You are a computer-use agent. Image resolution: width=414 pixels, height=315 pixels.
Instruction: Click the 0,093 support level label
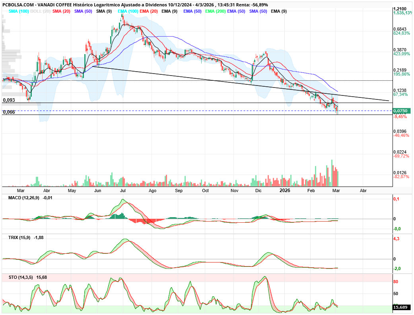[x=8, y=100]
